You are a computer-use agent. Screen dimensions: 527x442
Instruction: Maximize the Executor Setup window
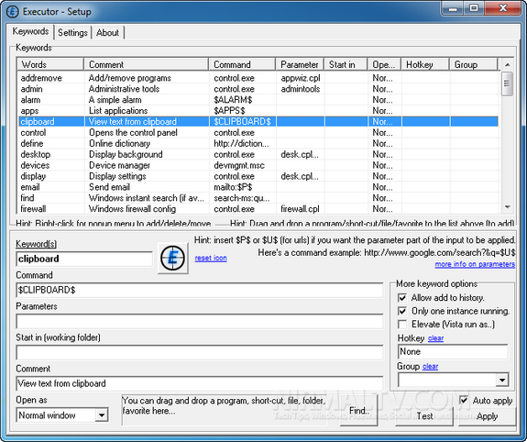tap(474, 8)
